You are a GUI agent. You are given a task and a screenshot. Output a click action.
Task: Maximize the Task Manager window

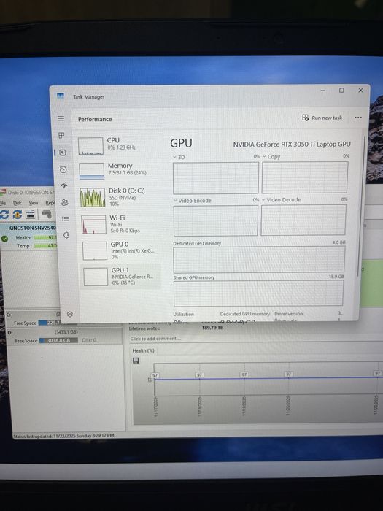point(341,91)
